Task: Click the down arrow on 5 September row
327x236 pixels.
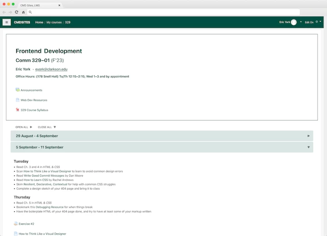Action: [308, 147]
